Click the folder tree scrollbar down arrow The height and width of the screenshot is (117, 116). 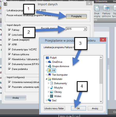coord(101,101)
